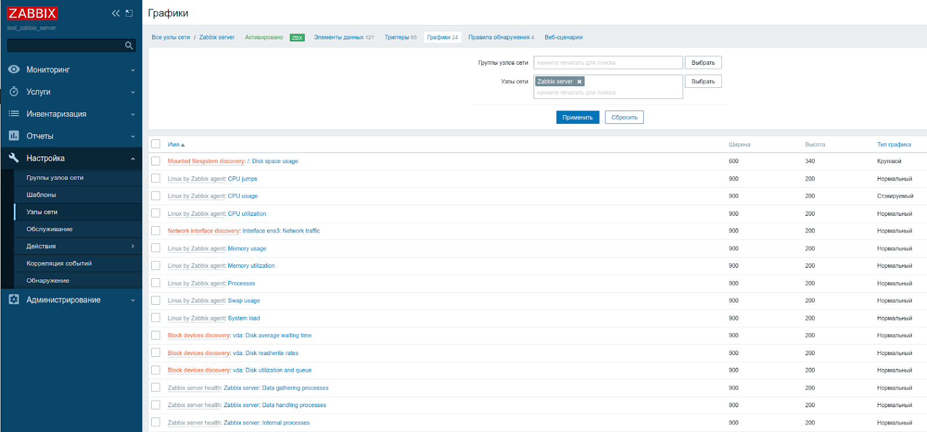The height and width of the screenshot is (432, 927).
Task: Switch to Правила обнаружения tab
Action: click(501, 38)
